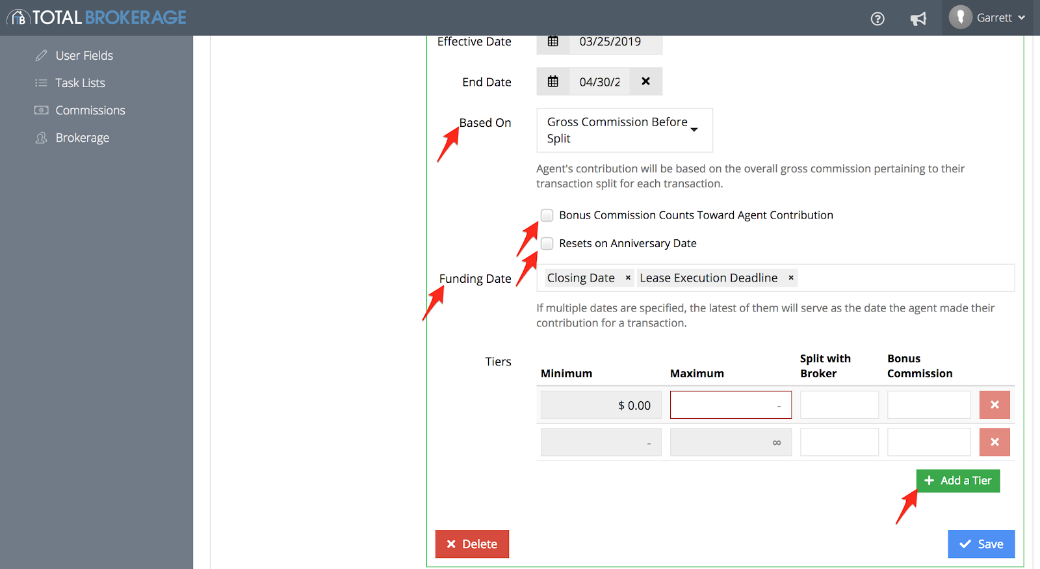Screen dimensions: 1040x569
Task: Open Commissions in the sidebar
Action: tap(90, 111)
